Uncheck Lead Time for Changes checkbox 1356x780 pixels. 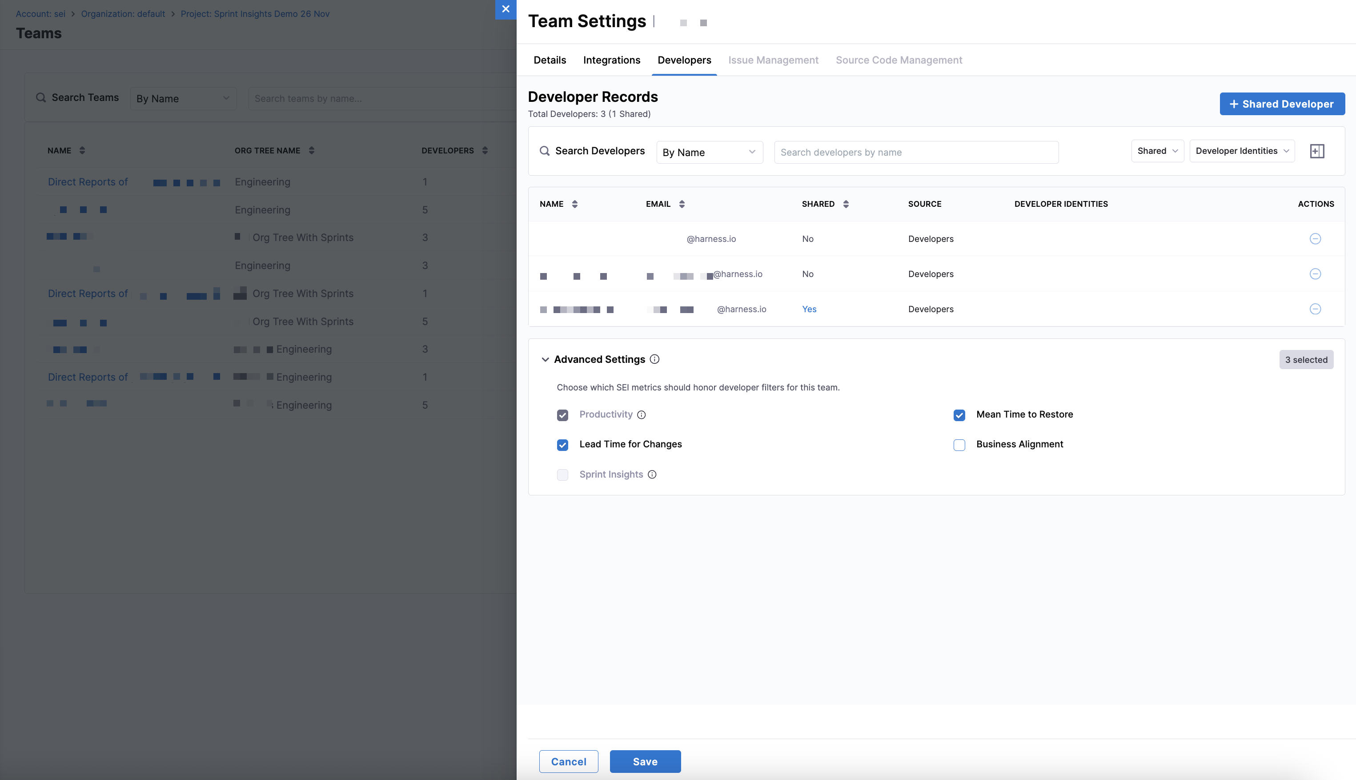click(x=562, y=445)
